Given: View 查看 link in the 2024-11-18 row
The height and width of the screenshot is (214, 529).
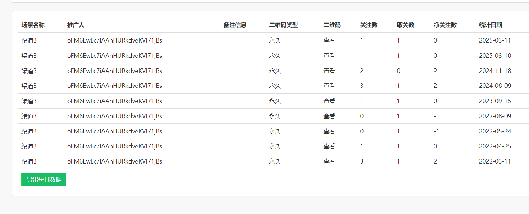Looking at the screenshot, I should tap(329, 71).
